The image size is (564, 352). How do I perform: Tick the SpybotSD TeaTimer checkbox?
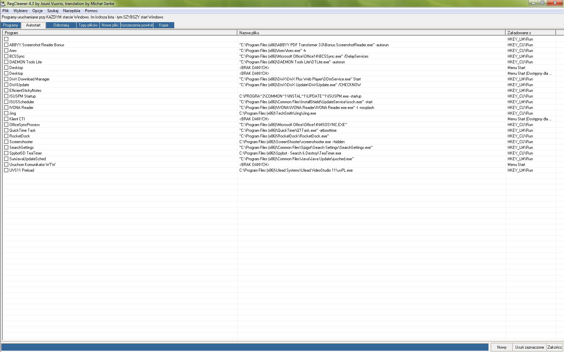pos(6,153)
